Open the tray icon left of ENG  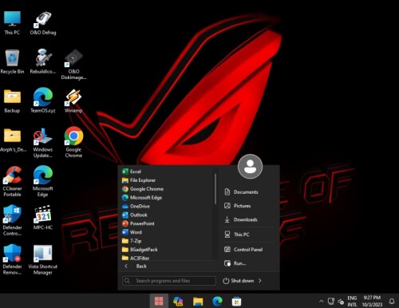341,302
